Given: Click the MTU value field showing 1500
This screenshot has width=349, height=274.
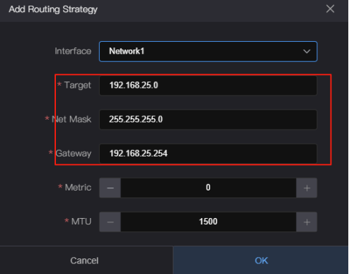Looking at the screenshot, I should 208,222.
